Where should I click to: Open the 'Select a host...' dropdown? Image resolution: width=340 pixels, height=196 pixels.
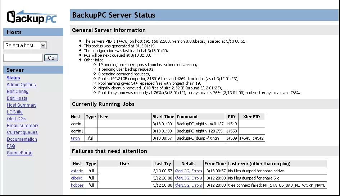25,45
